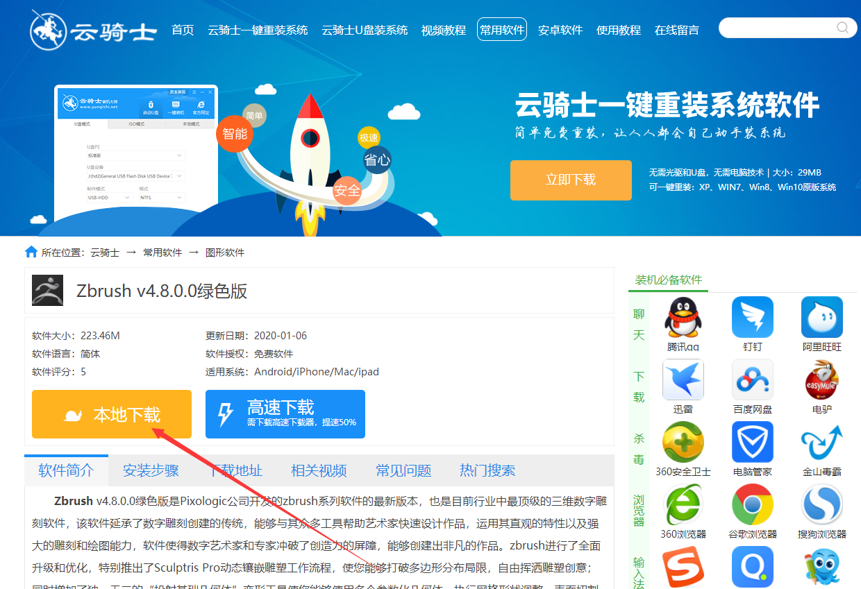Open 在线留言 in navigation
The width and height of the screenshot is (861, 589).
(x=677, y=30)
